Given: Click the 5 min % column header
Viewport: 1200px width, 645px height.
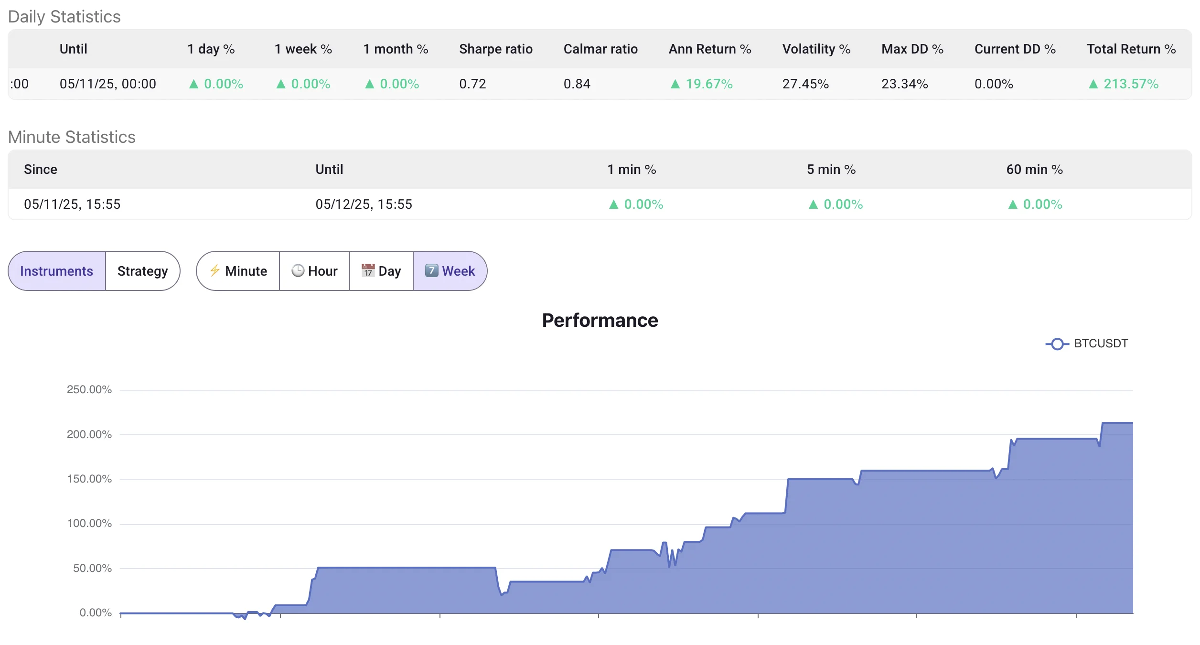Looking at the screenshot, I should [x=831, y=169].
